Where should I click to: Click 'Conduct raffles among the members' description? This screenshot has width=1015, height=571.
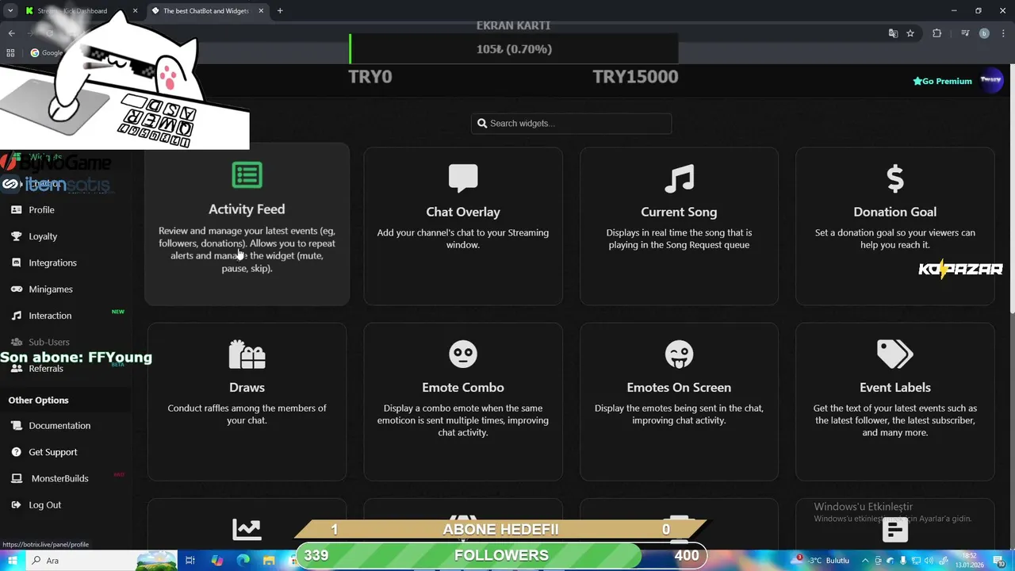click(x=247, y=414)
